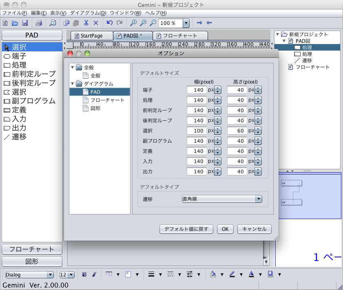Viewport: 343px width, 290px height.
Task: Open the 100 % zoom level dropdown
Action: (186, 23)
